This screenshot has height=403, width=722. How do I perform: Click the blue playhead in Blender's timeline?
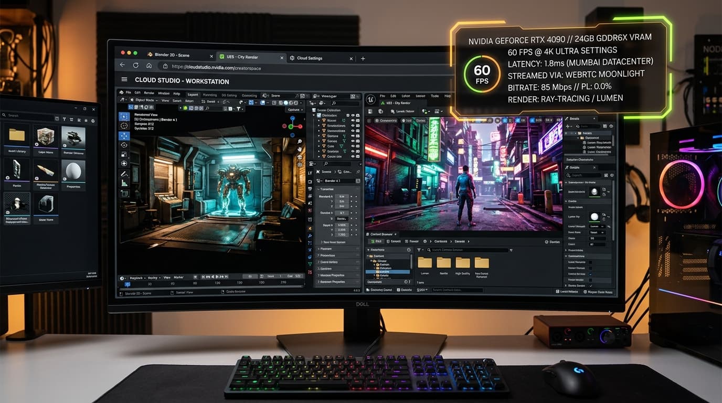tap(128, 284)
